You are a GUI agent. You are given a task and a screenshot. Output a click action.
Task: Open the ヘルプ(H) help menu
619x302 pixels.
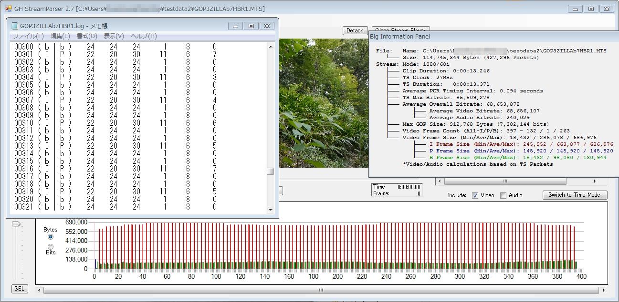pos(144,36)
